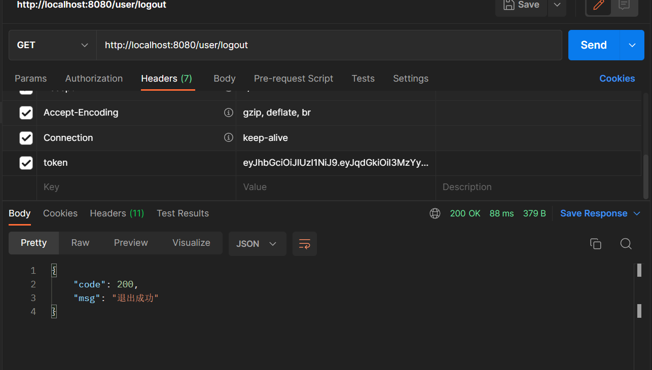Copy response using the copy icon

596,244
